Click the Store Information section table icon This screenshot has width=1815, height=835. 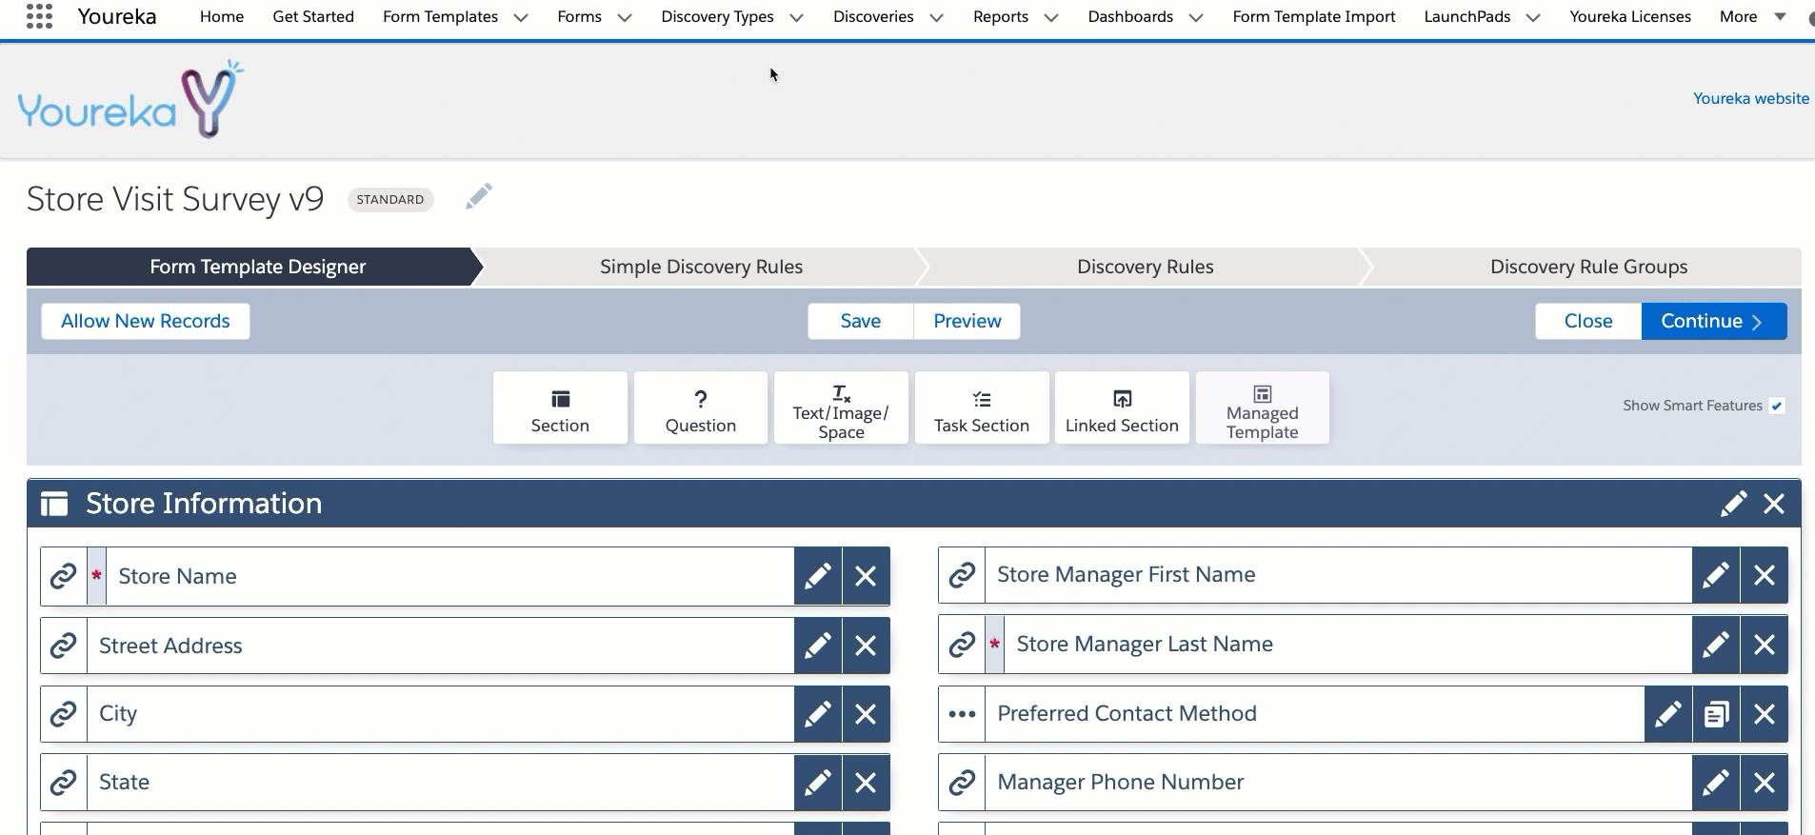coord(54,504)
